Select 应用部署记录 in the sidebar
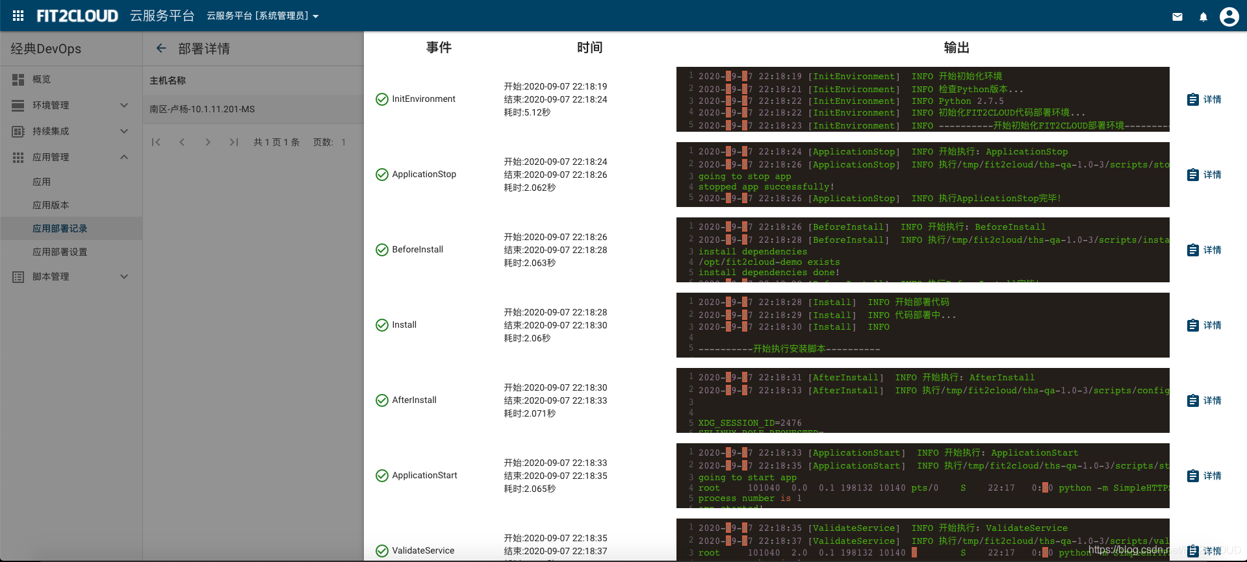1247x562 pixels. click(x=71, y=228)
